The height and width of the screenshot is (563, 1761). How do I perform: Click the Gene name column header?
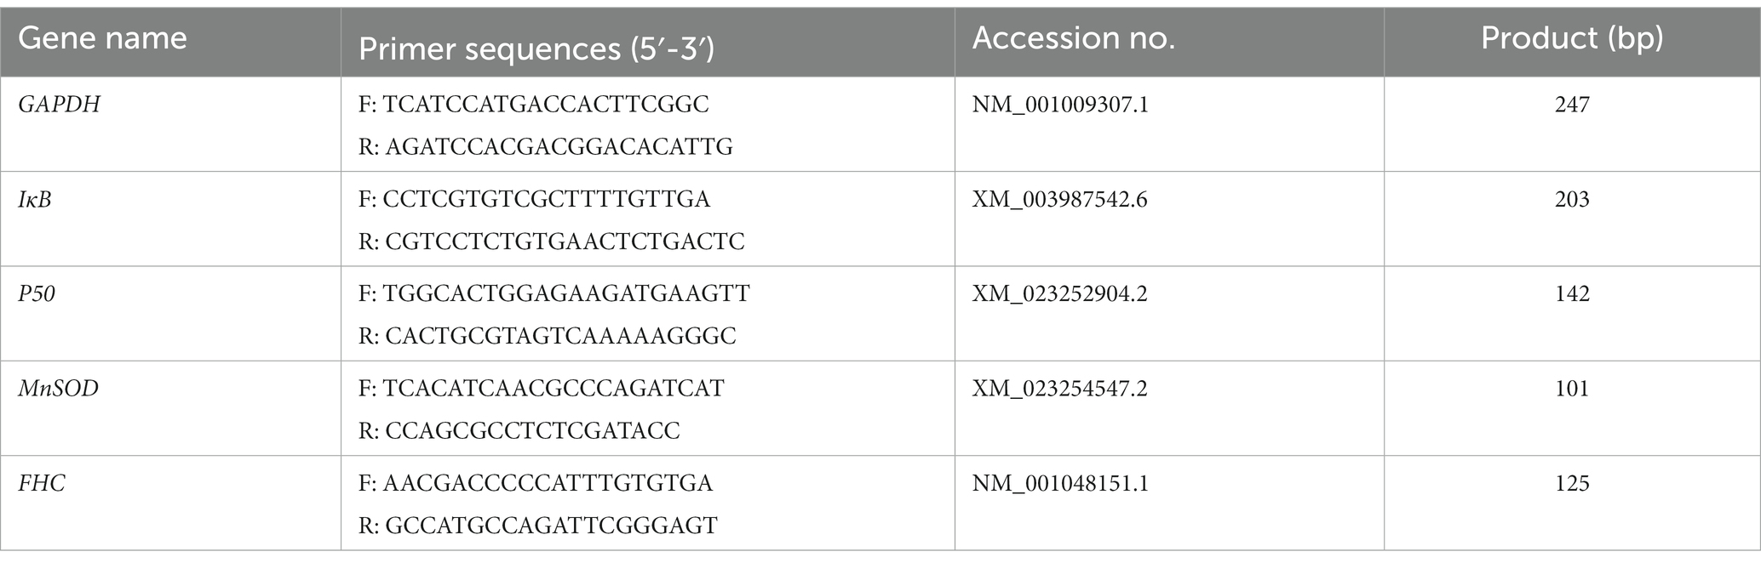tap(102, 38)
